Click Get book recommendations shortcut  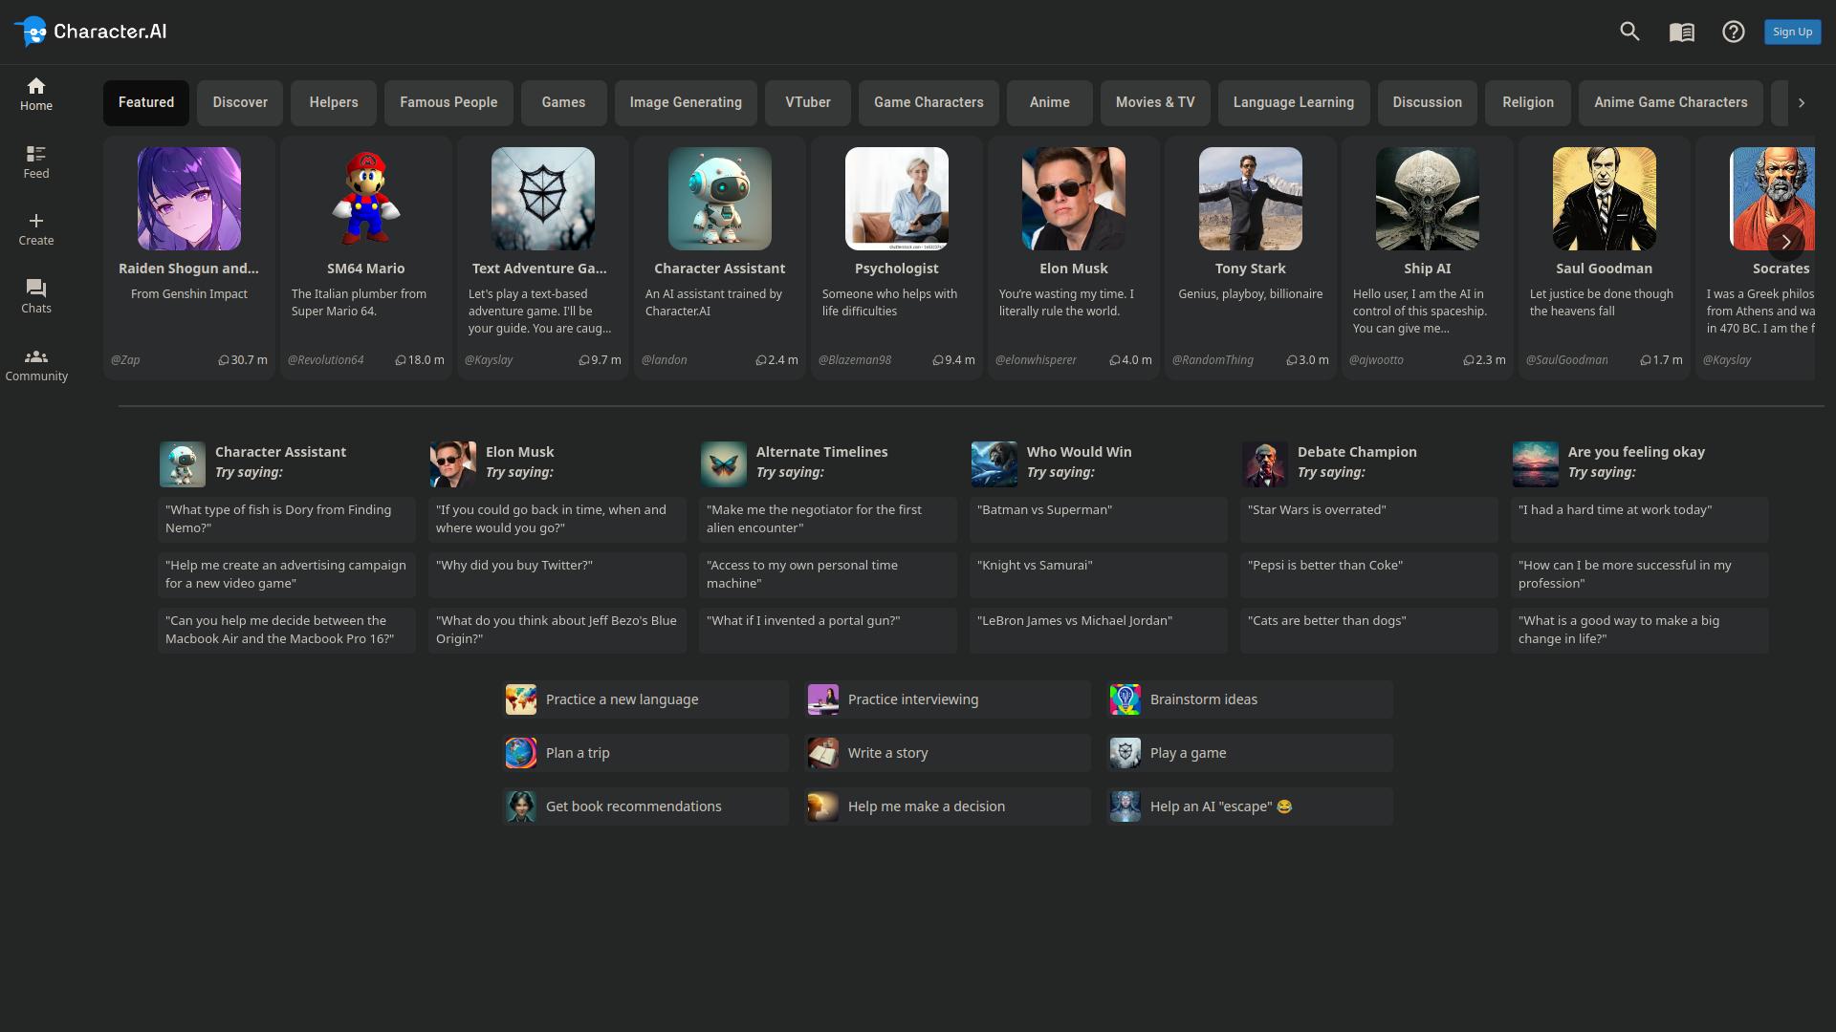pos(645,806)
